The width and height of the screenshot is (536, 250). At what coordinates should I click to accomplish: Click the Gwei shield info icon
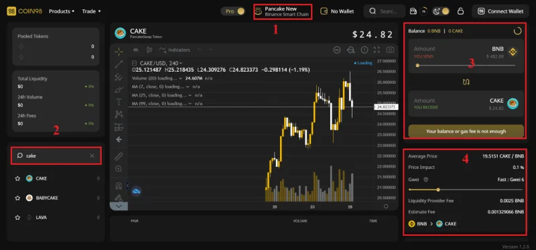tap(426, 179)
